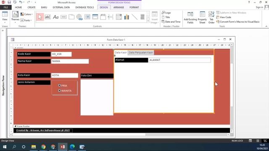
Task: Click Convert Form's Macros to Visual Basic
Action: (238, 22)
